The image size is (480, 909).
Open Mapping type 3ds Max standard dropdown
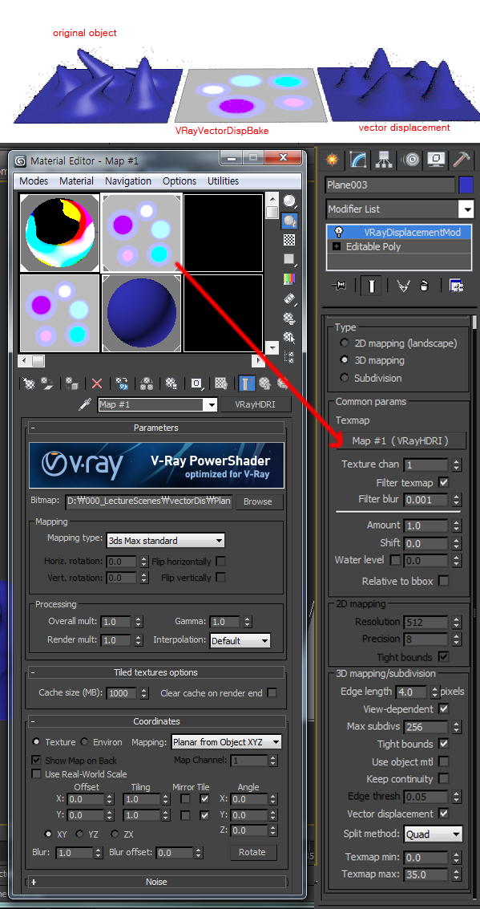(166, 540)
